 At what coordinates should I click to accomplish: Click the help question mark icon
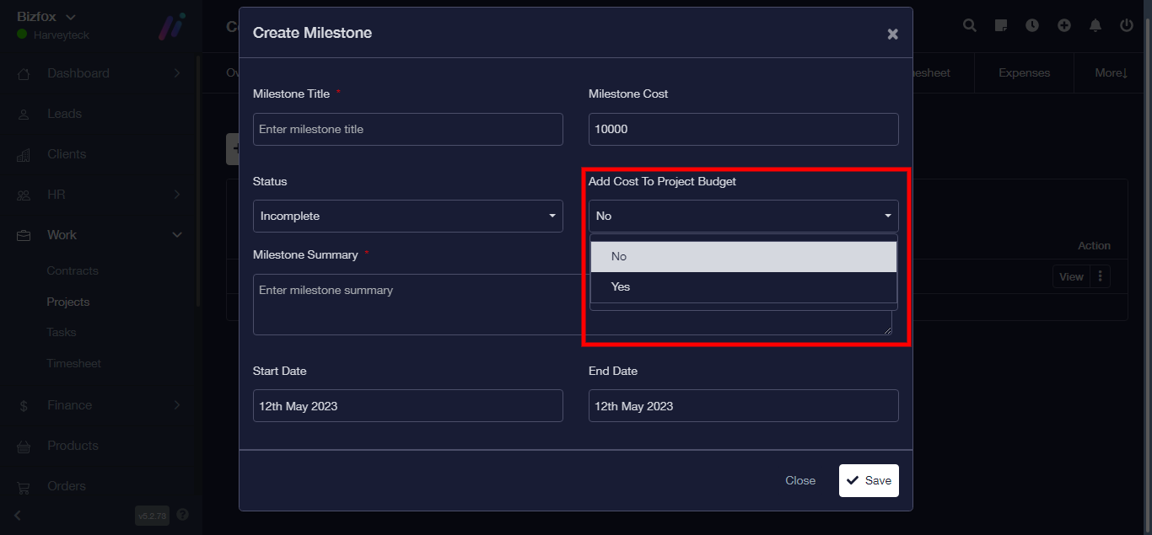pos(183,515)
